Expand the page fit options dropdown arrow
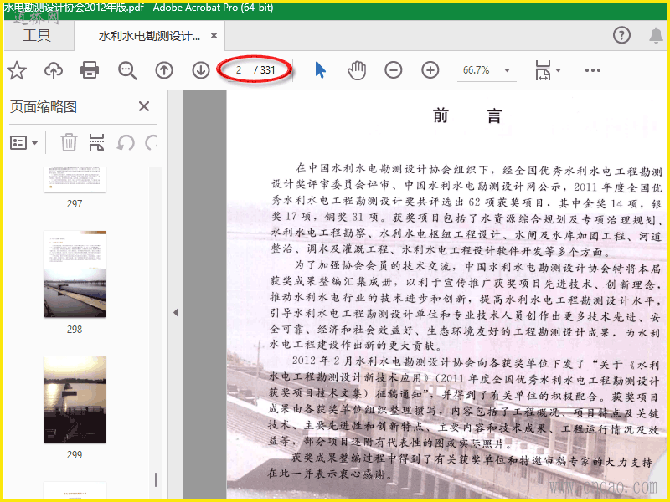This screenshot has width=670, height=502. [558, 70]
